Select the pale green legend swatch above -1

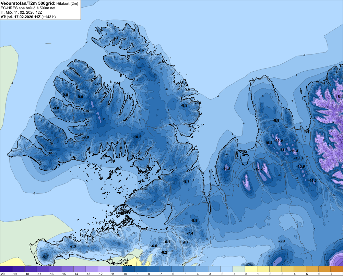[239, 269]
